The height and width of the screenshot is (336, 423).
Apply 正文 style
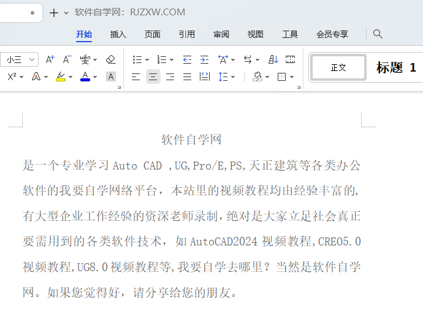[x=338, y=67]
